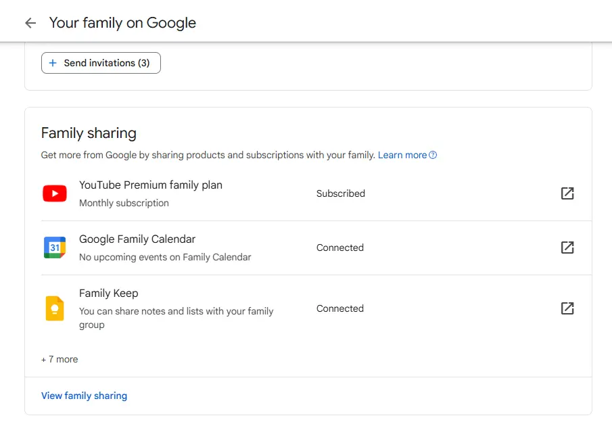The image size is (612, 422).
Task: Open the Learn more link
Action: [x=402, y=155]
